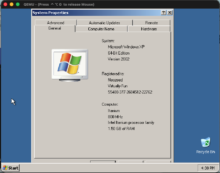Click the "64-Bit Edition" text
Viewport: 220px width, 173px height.
[118, 53]
